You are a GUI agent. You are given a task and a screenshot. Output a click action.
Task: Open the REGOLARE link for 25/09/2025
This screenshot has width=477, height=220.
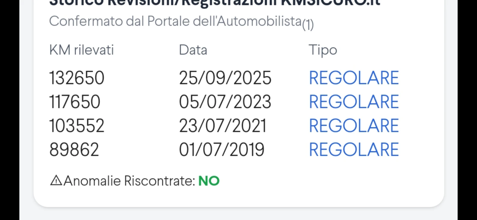click(x=354, y=78)
